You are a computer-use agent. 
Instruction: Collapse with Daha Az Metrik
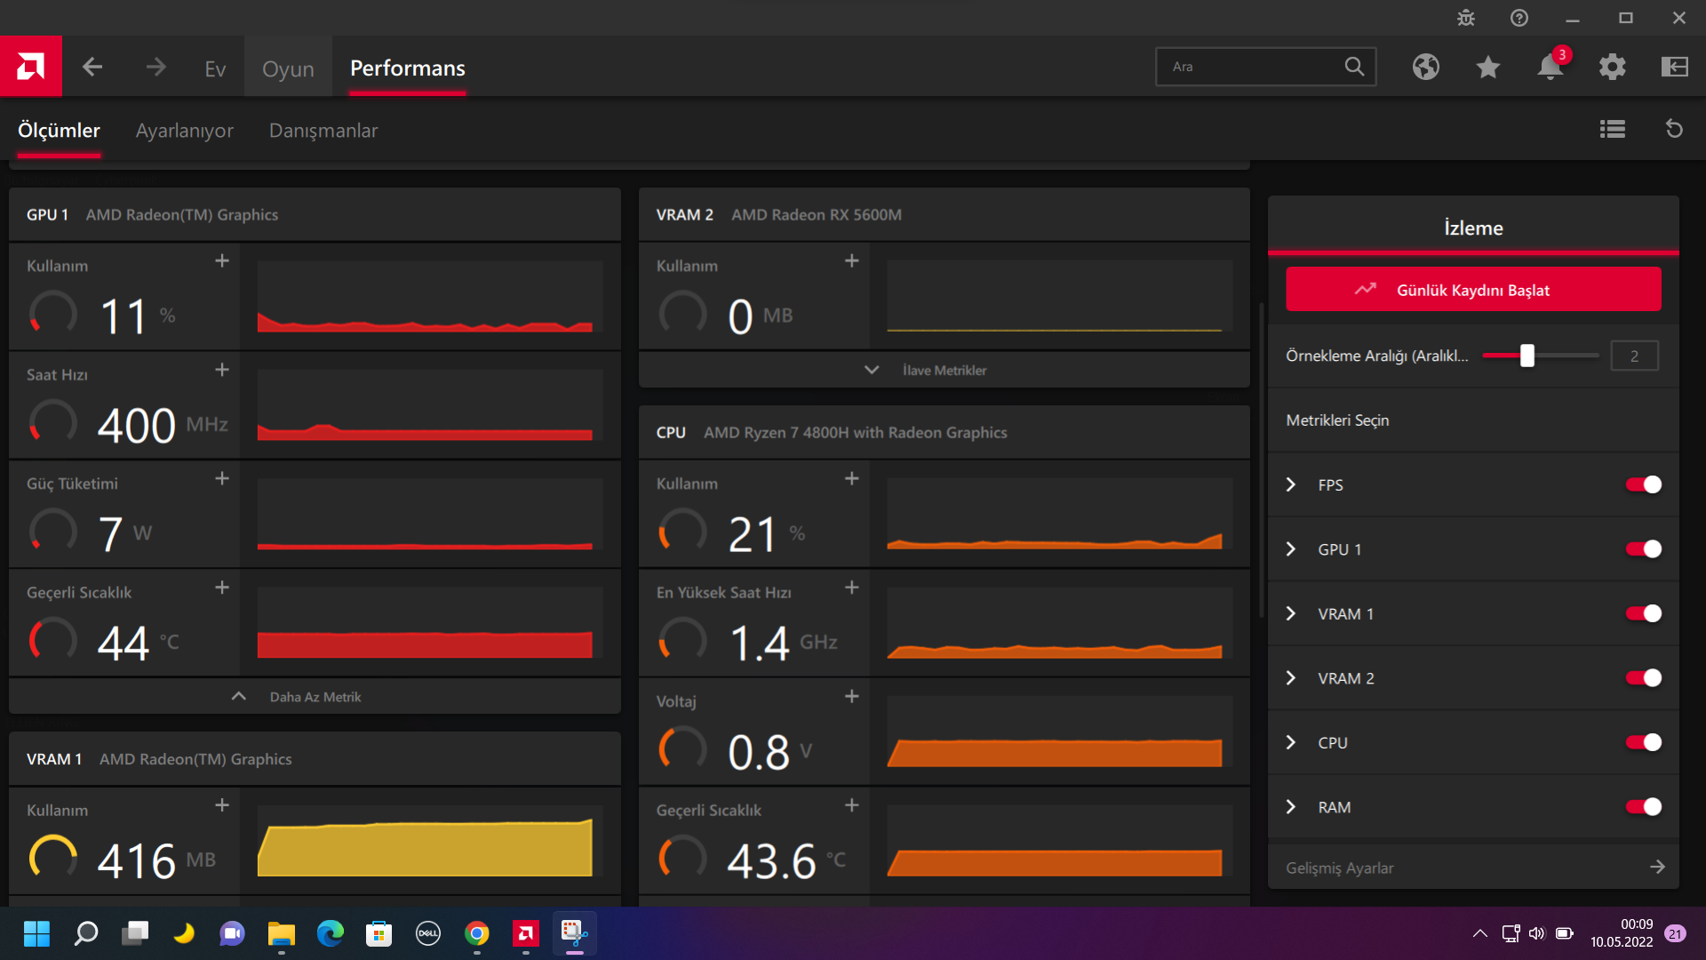(x=315, y=697)
